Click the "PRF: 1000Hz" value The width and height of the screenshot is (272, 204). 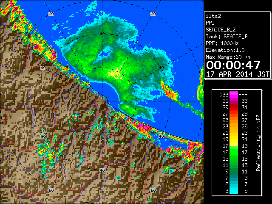tap(222, 43)
